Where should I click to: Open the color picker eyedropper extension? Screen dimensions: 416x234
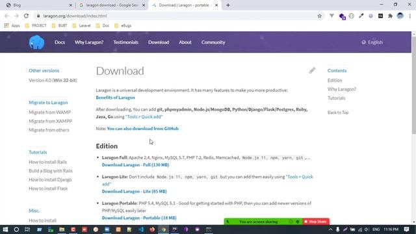coord(361,16)
